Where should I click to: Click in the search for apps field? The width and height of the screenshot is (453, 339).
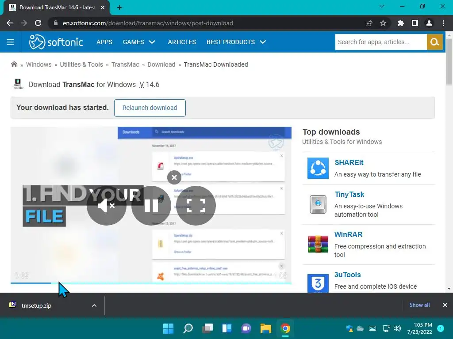click(x=381, y=42)
